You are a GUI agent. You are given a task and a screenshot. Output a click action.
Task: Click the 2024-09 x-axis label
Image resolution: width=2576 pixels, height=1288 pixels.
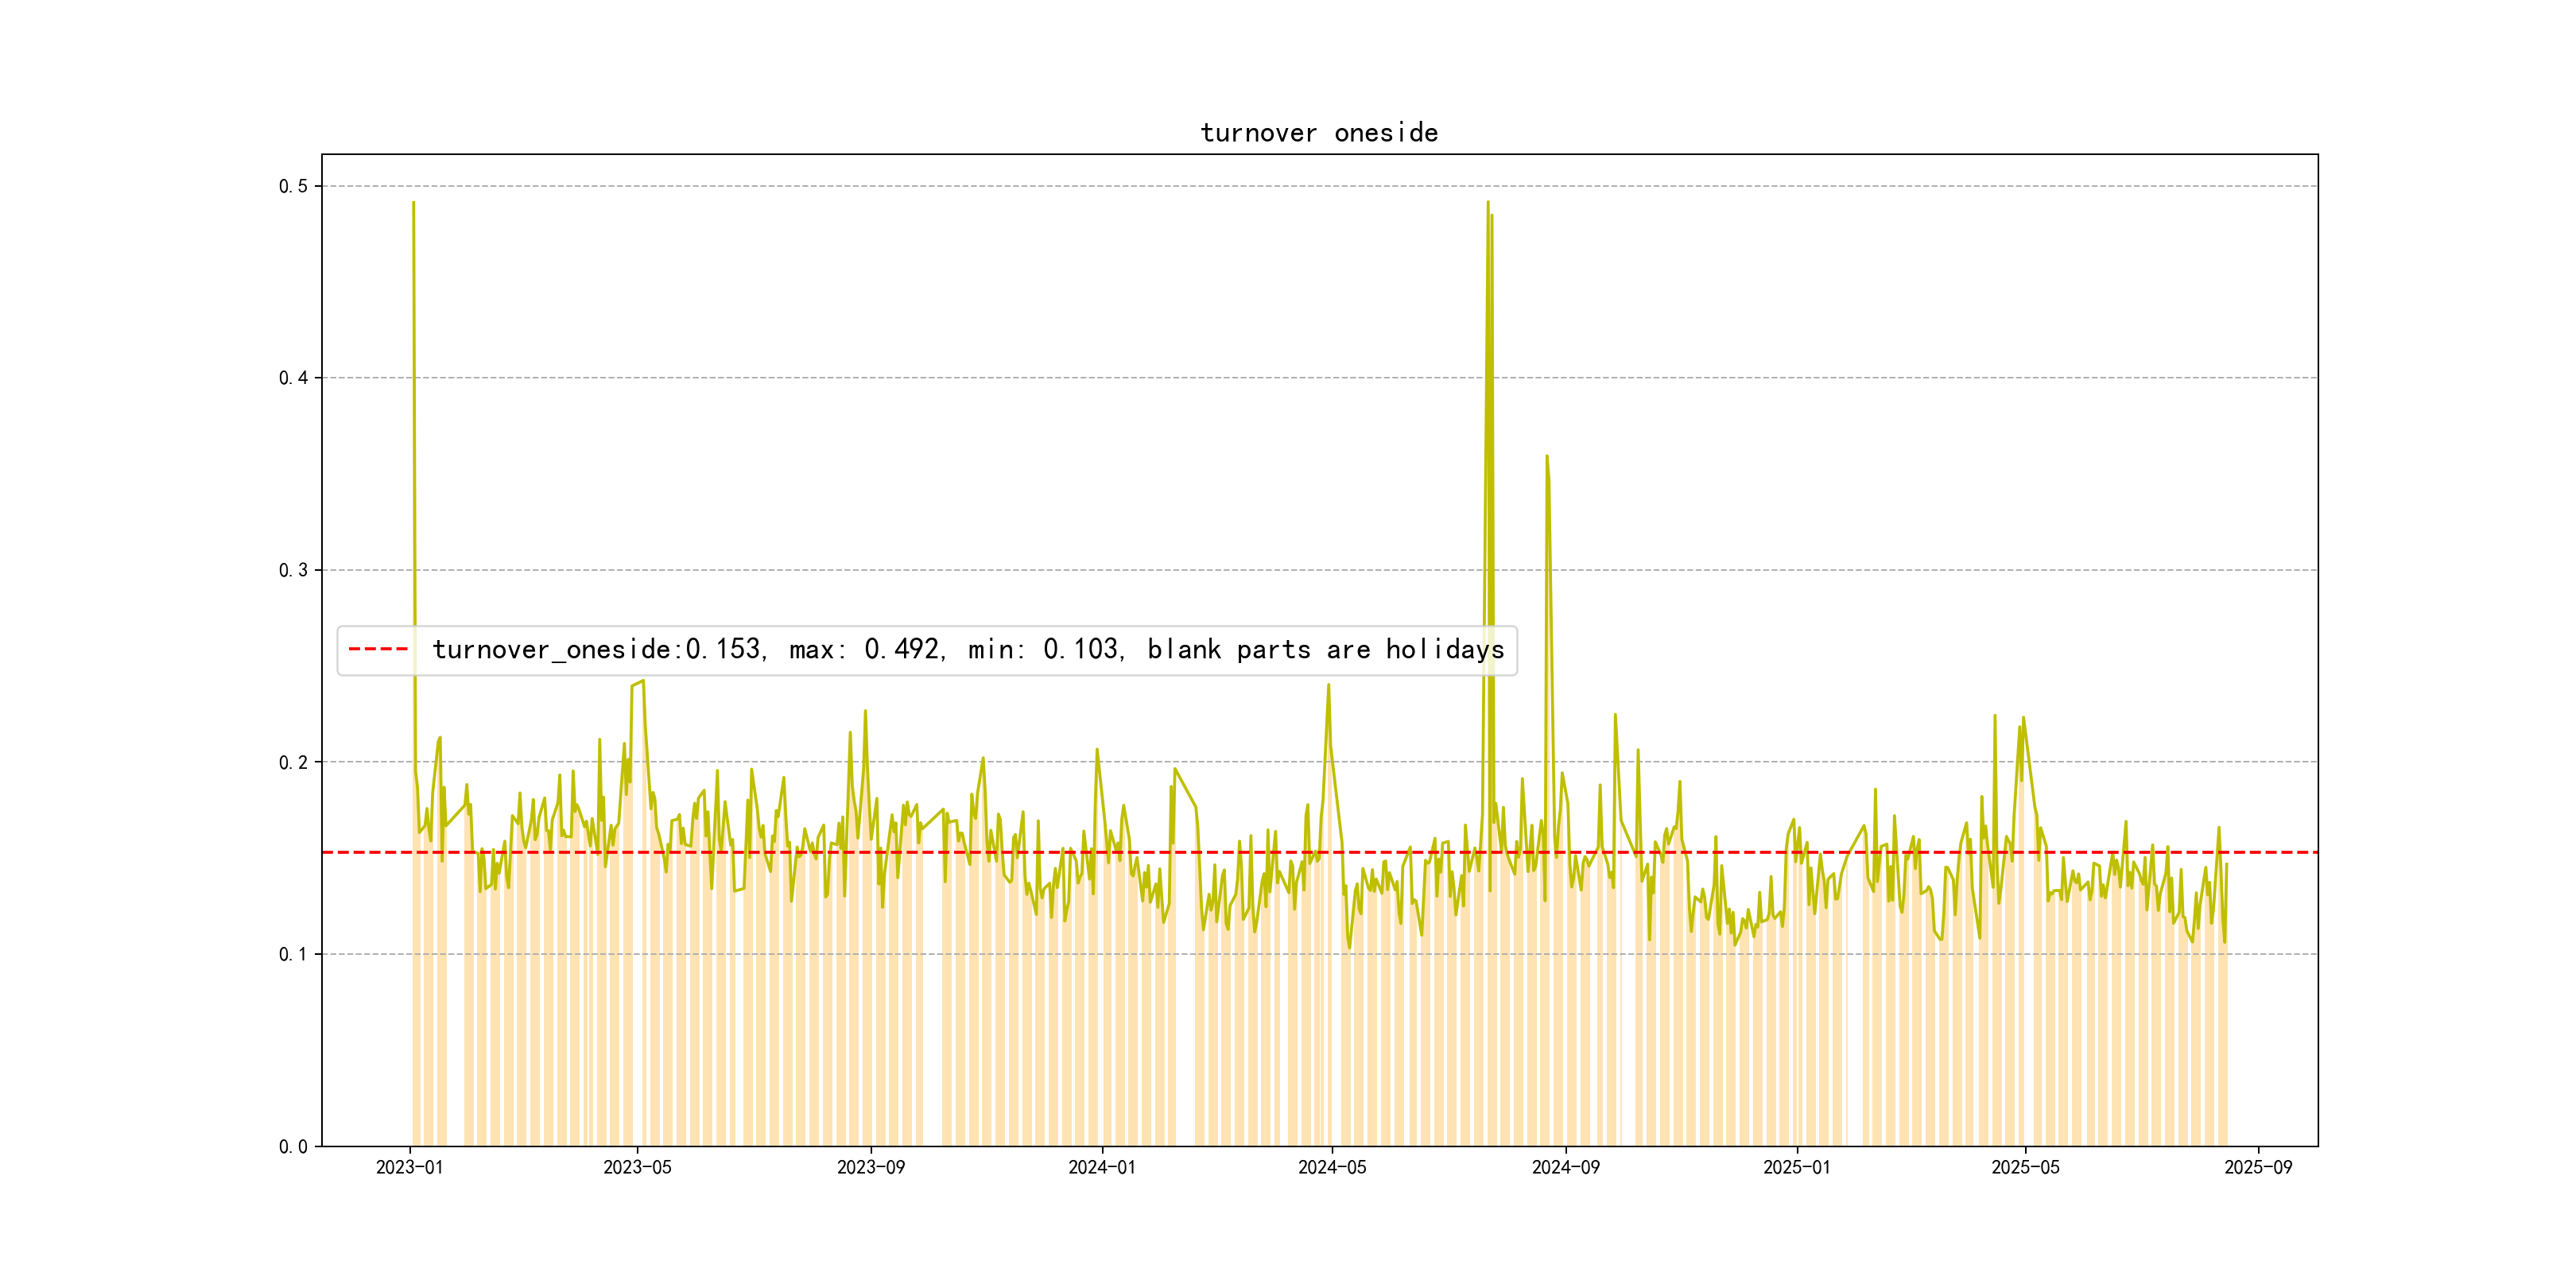click(1565, 1167)
